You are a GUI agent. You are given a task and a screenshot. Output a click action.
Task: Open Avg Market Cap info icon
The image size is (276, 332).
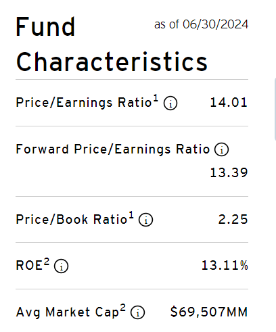click(137, 312)
